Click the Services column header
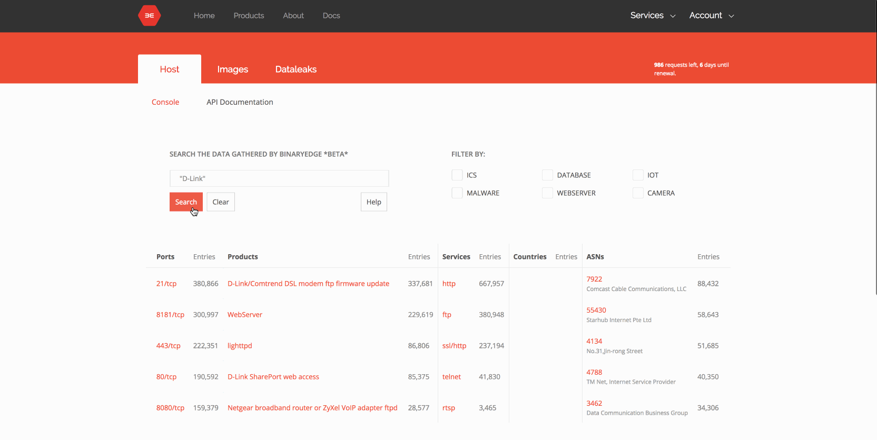 pyautogui.click(x=456, y=257)
